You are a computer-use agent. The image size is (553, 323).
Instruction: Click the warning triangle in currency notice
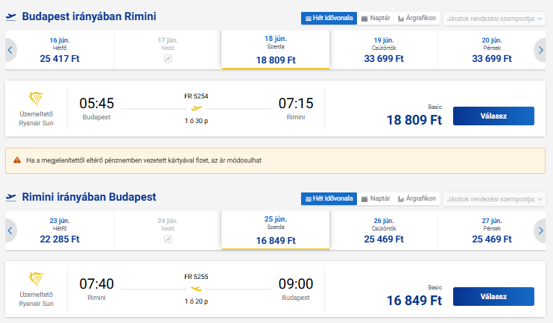pos(17,160)
